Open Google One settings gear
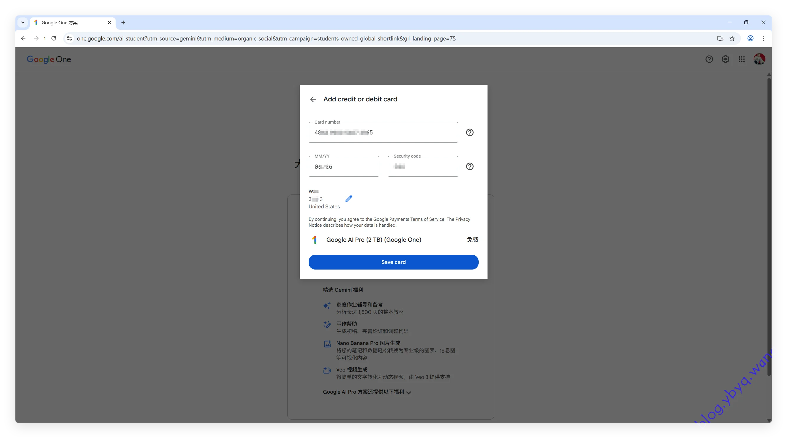Viewport: 787px width, 438px height. coord(725,59)
